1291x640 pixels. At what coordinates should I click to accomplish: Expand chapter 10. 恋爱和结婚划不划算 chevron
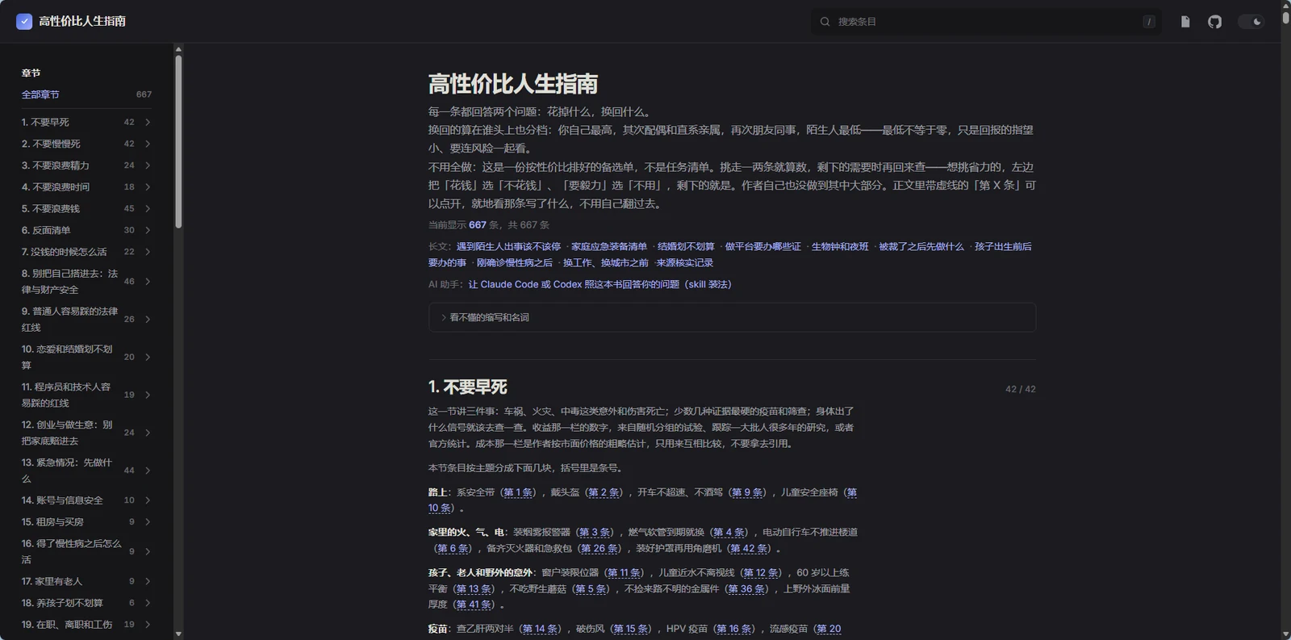click(x=148, y=357)
